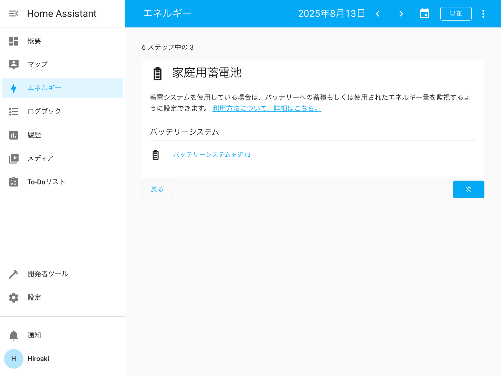The image size is (501, 376).
Task: Click バッテリーシステムを追加 link
Action: pos(212,155)
